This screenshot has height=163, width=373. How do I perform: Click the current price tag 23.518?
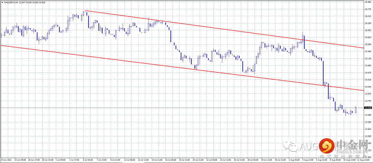368,108
